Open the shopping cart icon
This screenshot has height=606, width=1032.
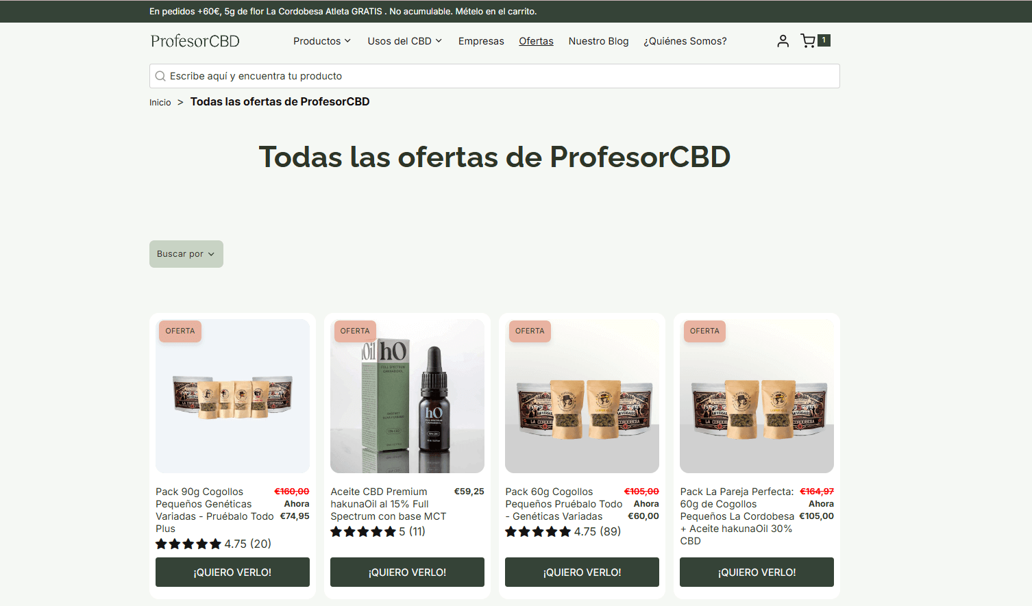click(x=808, y=41)
